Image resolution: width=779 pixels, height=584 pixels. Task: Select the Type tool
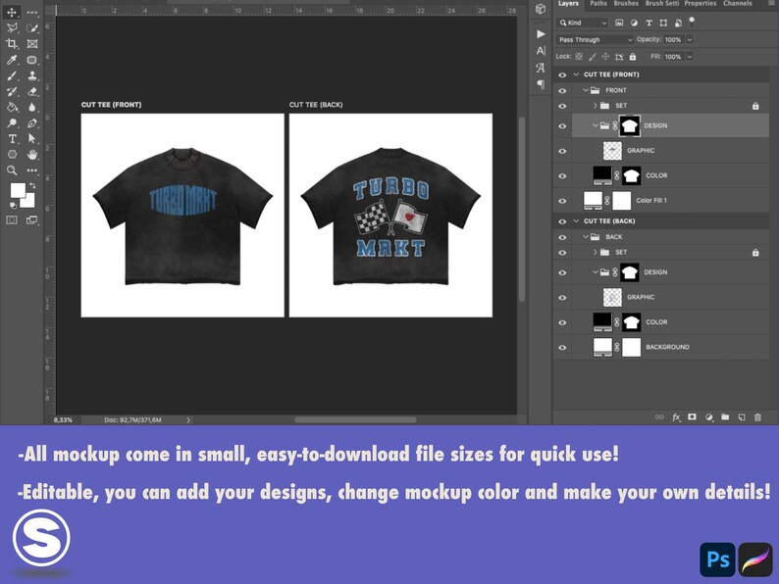click(12, 139)
